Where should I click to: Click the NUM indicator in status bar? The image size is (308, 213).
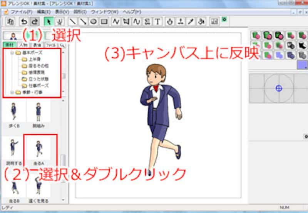click(284, 208)
